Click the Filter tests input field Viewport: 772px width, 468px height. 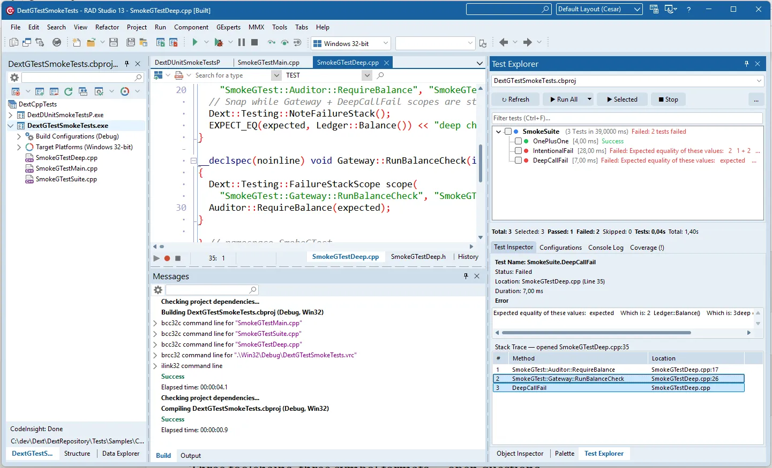[x=627, y=118]
